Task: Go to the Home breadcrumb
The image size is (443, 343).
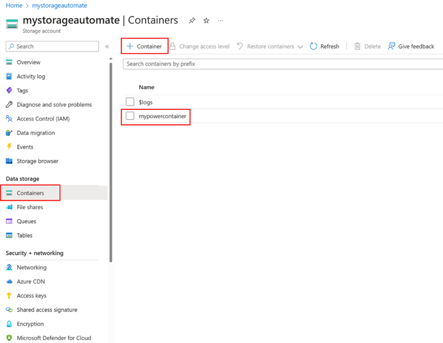Action: 14,5
